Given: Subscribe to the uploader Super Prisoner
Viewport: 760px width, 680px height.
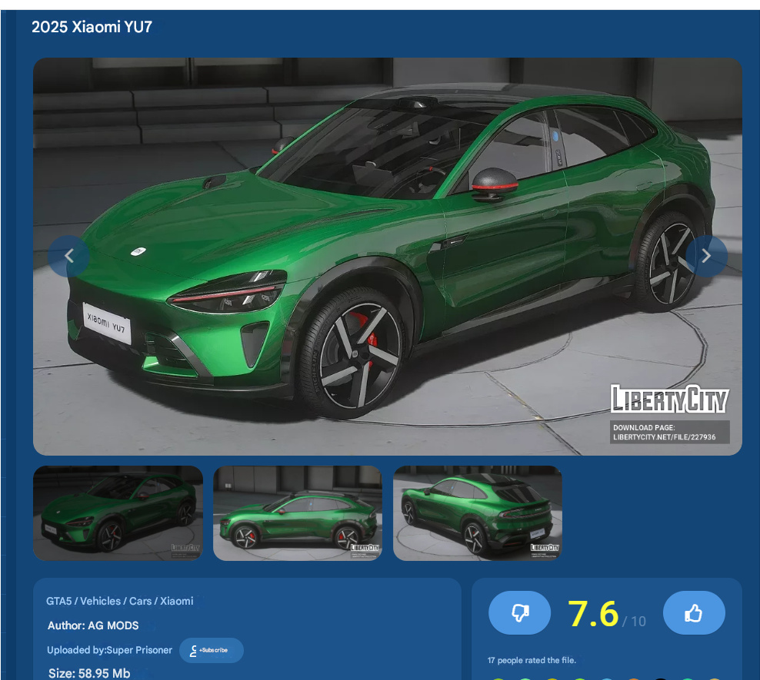Looking at the screenshot, I should pos(212,650).
